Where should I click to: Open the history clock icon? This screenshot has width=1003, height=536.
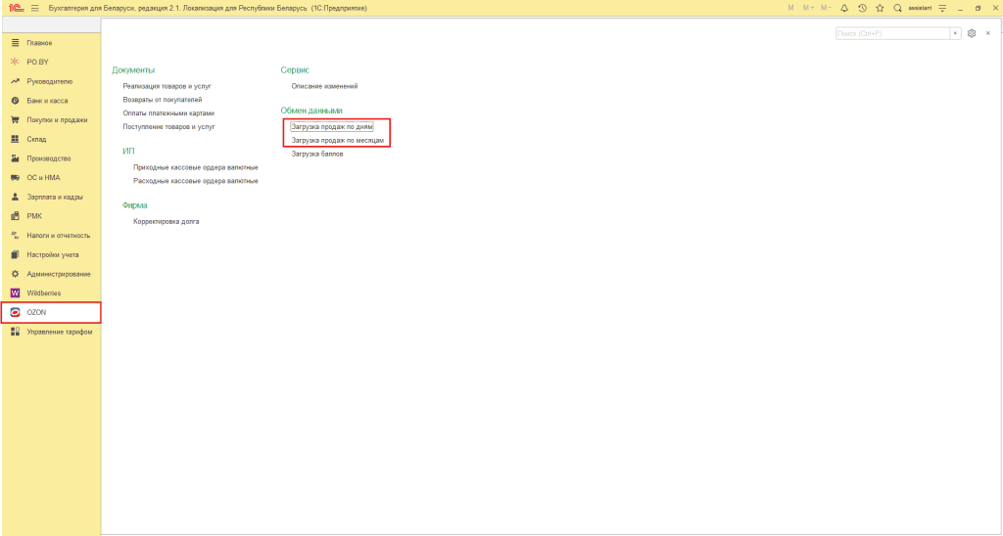pyautogui.click(x=862, y=8)
